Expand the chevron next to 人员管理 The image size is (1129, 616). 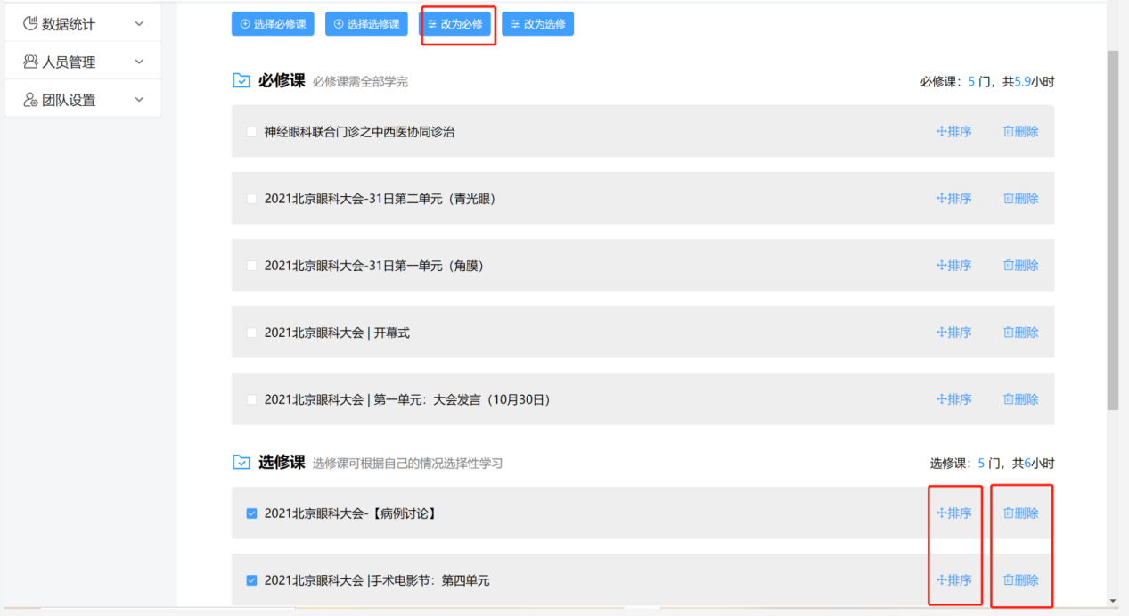tap(139, 62)
